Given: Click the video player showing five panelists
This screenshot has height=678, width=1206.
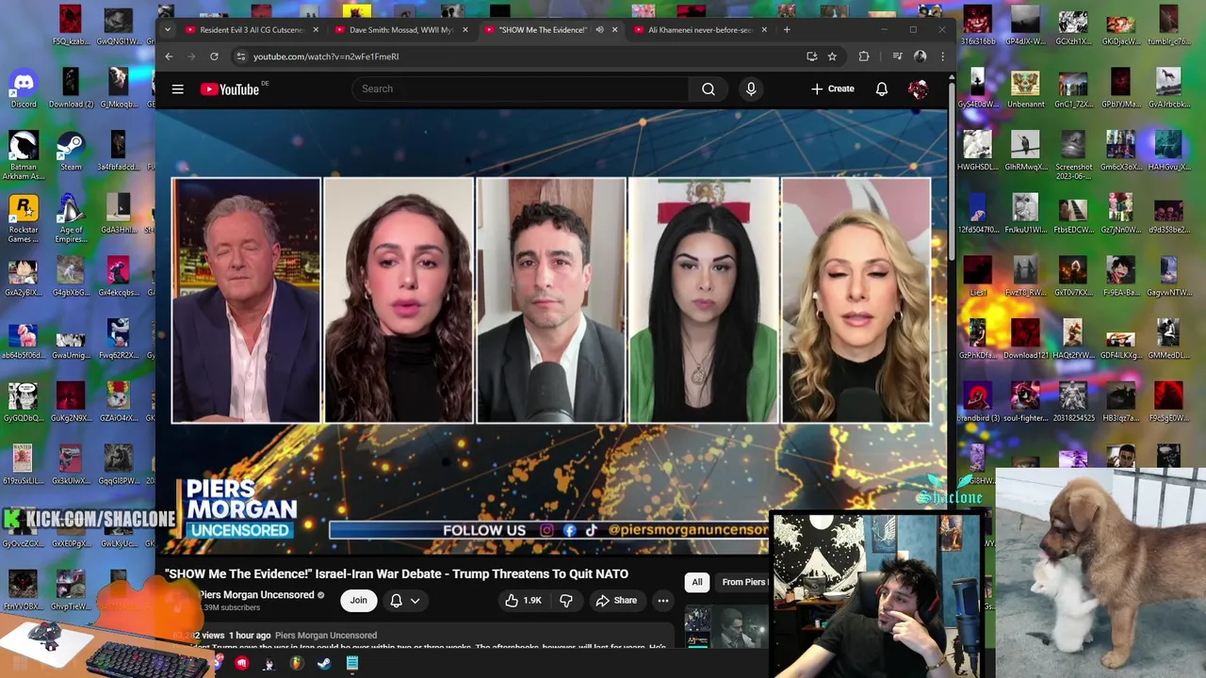Looking at the screenshot, I should point(551,331).
